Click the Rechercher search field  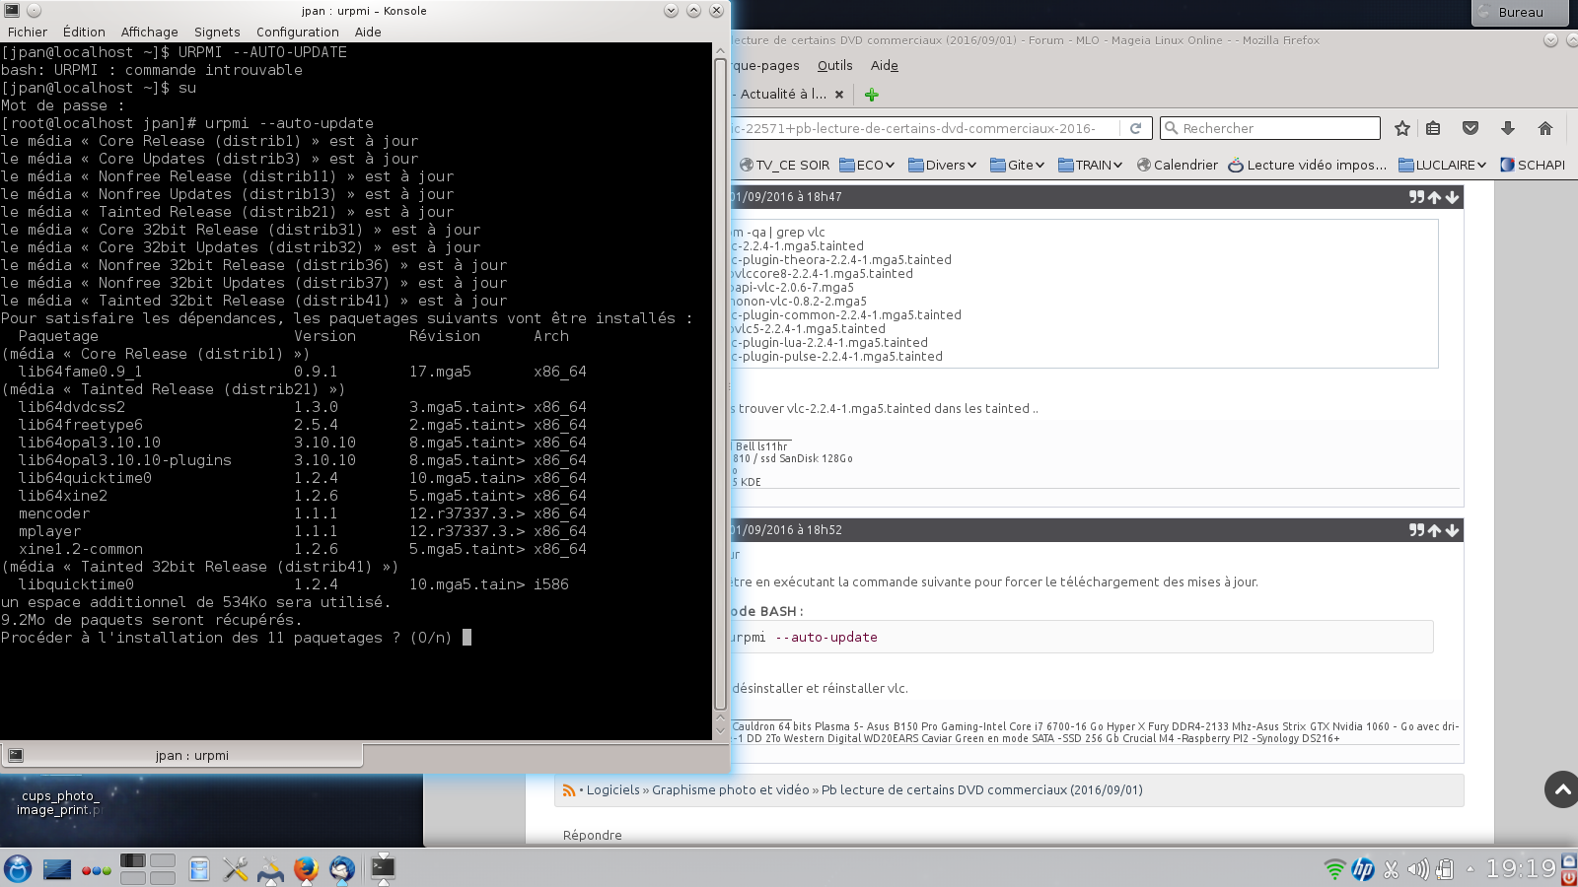(x=1270, y=128)
